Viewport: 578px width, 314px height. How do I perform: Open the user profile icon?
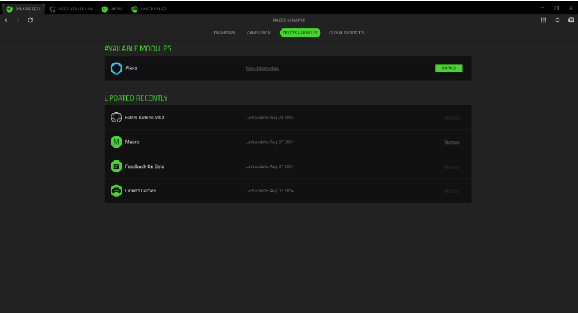[x=571, y=20]
